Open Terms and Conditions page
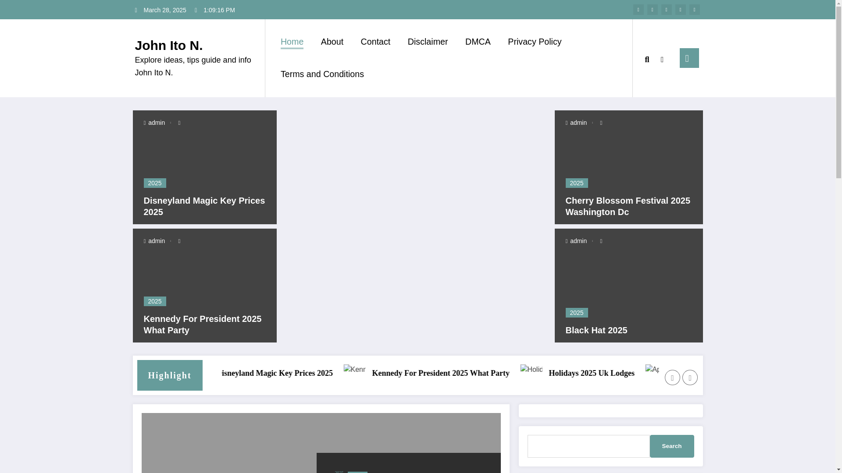The width and height of the screenshot is (842, 473). (322, 74)
